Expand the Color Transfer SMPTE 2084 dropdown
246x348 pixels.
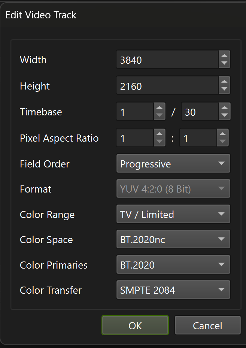click(x=173, y=290)
